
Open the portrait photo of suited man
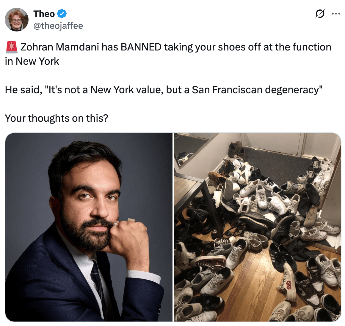coord(89,227)
